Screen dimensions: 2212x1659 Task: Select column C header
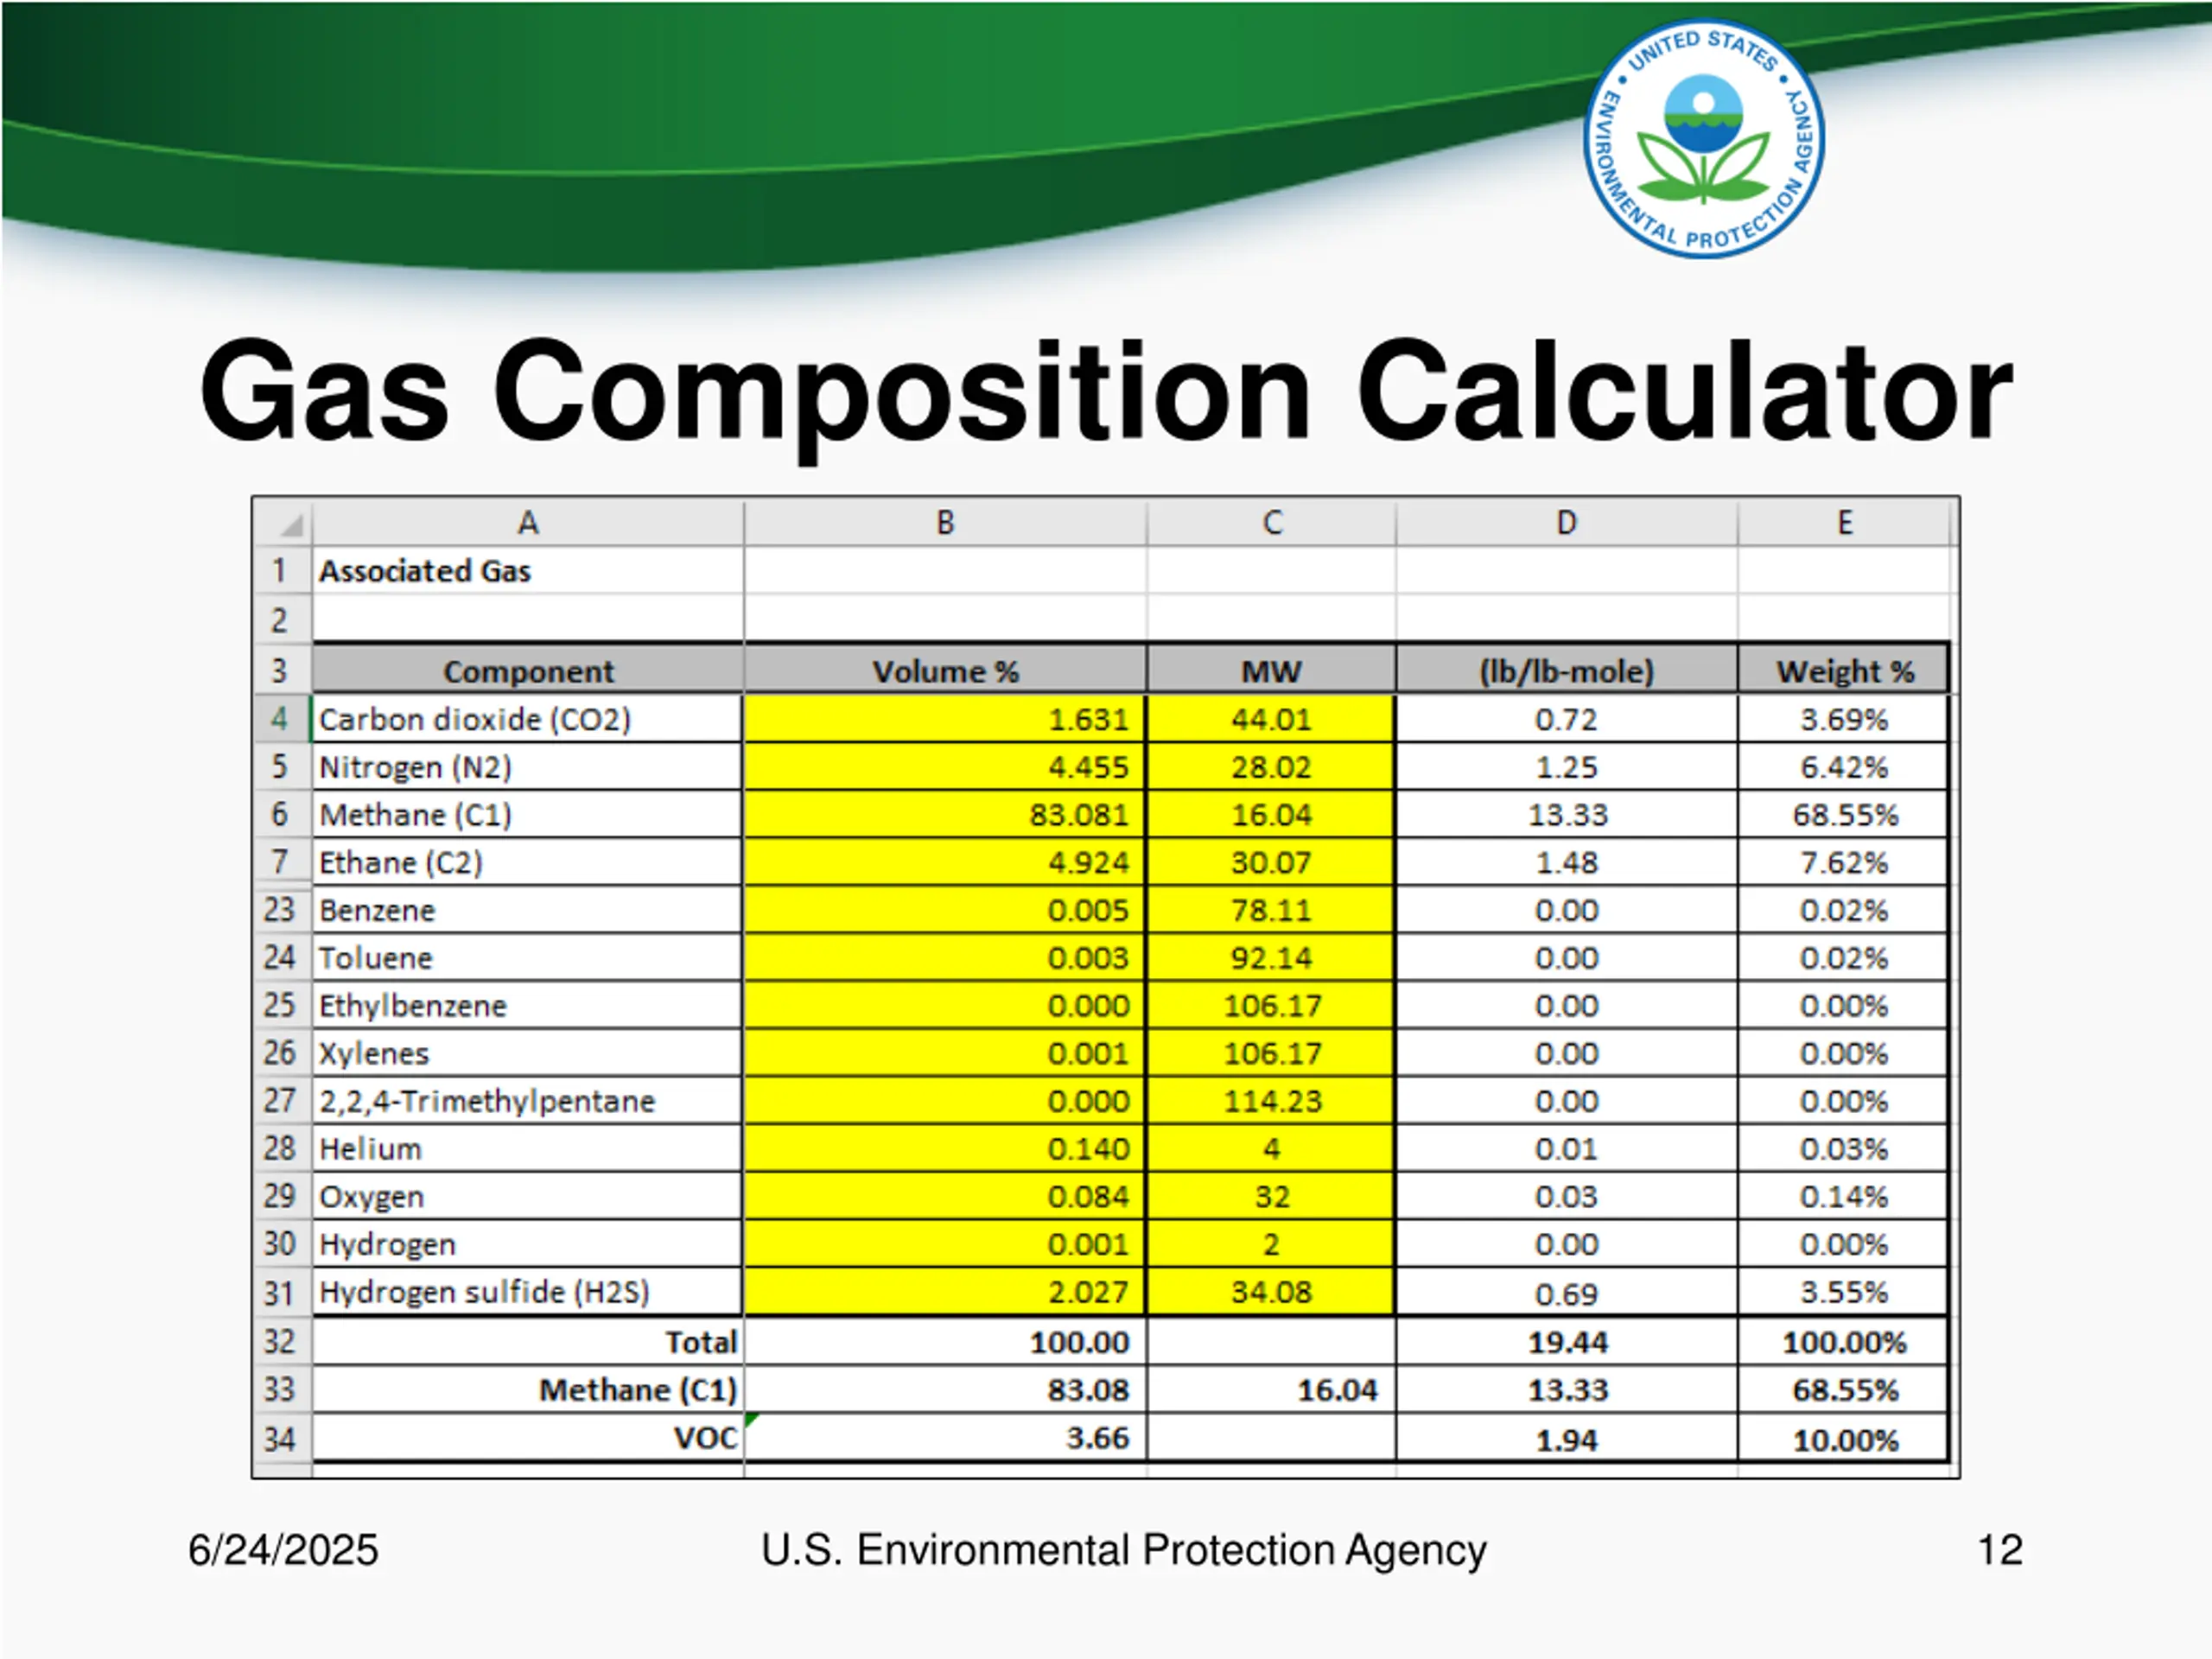coord(1271,523)
